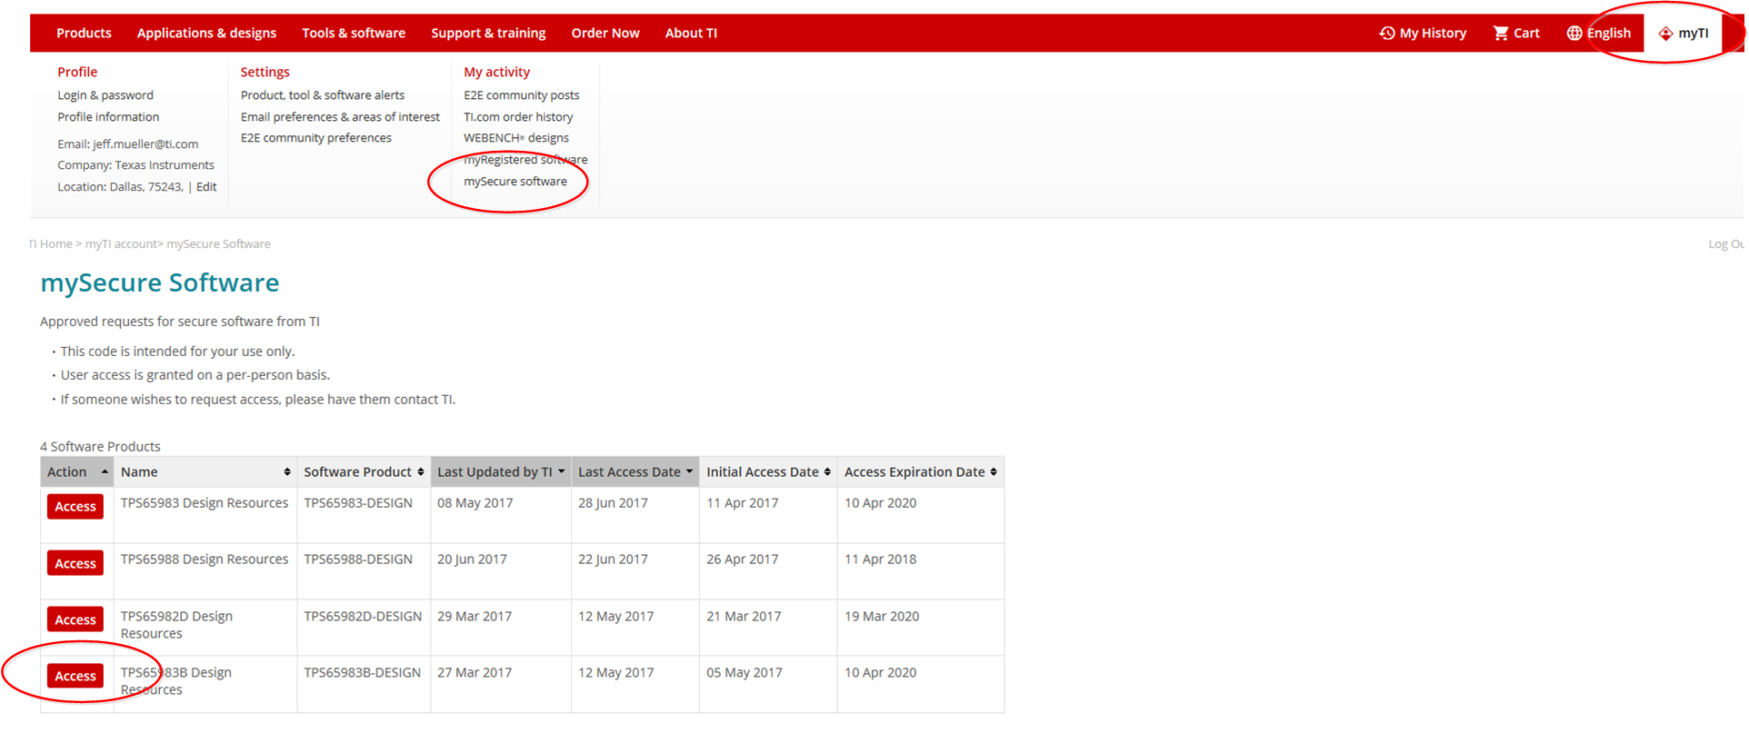Sort by Last Access Date

coord(635,472)
